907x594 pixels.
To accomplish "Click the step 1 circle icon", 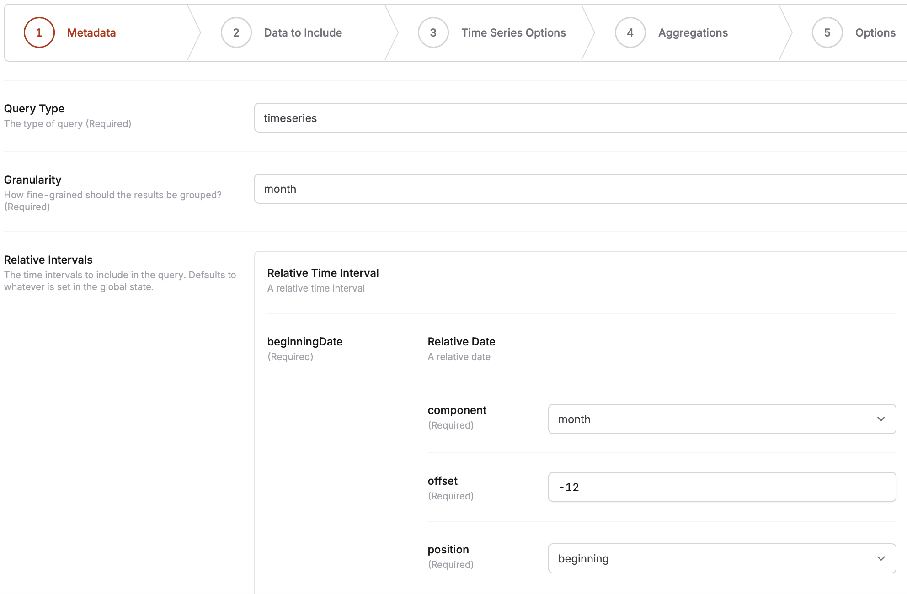I will pyautogui.click(x=39, y=32).
